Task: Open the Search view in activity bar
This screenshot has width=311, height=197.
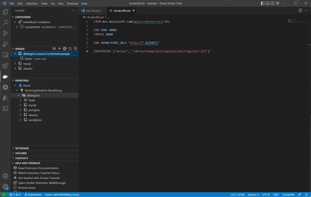Action: (x=5, y=22)
